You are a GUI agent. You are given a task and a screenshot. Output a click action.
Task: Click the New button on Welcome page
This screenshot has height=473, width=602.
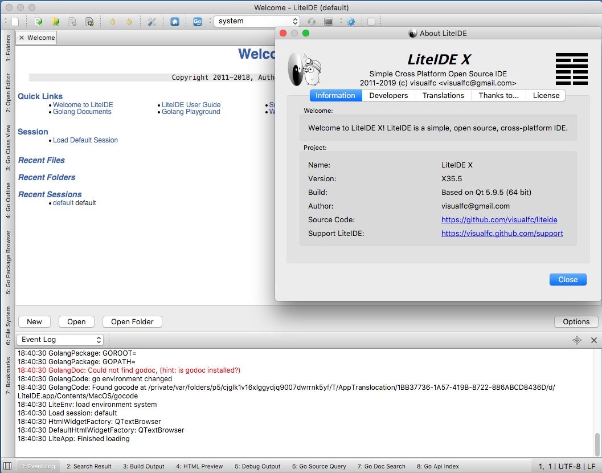[x=34, y=322]
